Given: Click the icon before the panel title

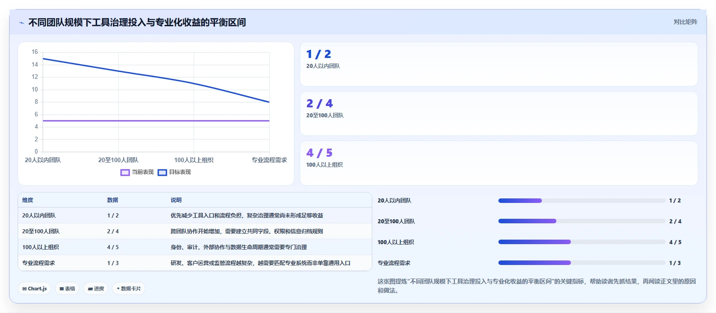Looking at the screenshot, I should coord(21,23).
